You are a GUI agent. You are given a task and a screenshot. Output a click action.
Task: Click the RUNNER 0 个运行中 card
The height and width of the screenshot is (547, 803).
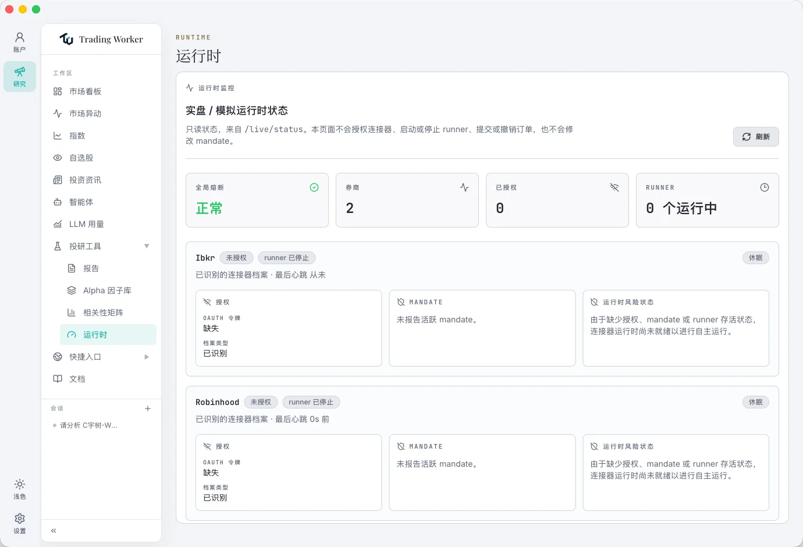pyautogui.click(x=708, y=200)
